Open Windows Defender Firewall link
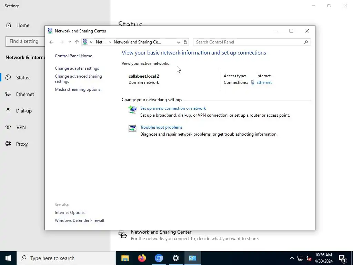Image resolution: width=353 pixels, height=265 pixels. coord(80,220)
